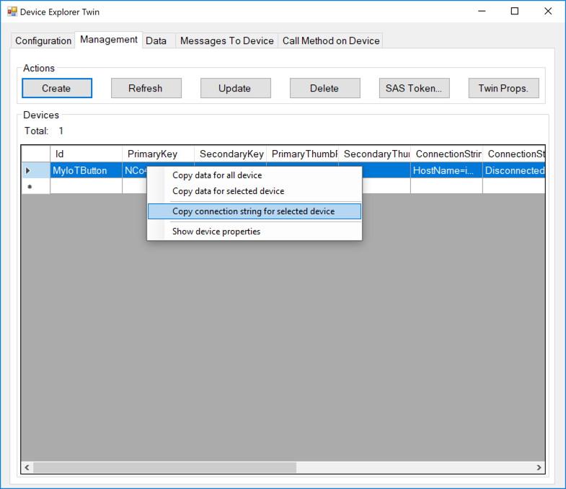Go to Messages To Device tab
The image size is (566, 489).
pyautogui.click(x=226, y=40)
